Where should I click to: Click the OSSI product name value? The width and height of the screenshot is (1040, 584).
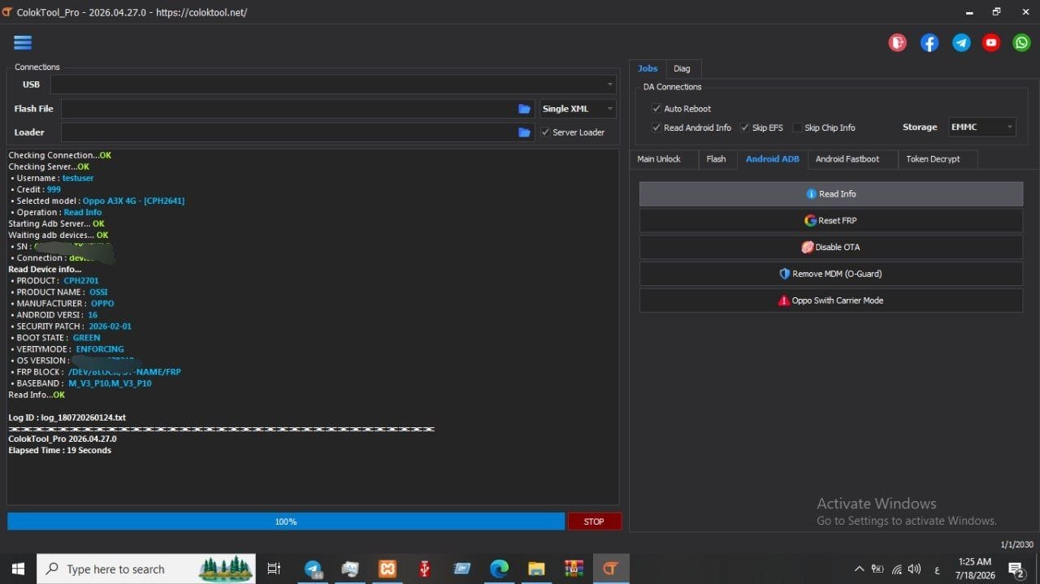pos(98,292)
